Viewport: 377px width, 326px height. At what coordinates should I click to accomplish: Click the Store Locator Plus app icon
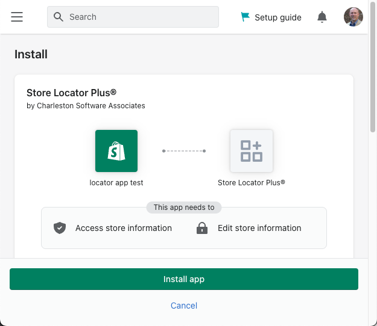[252, 151]
